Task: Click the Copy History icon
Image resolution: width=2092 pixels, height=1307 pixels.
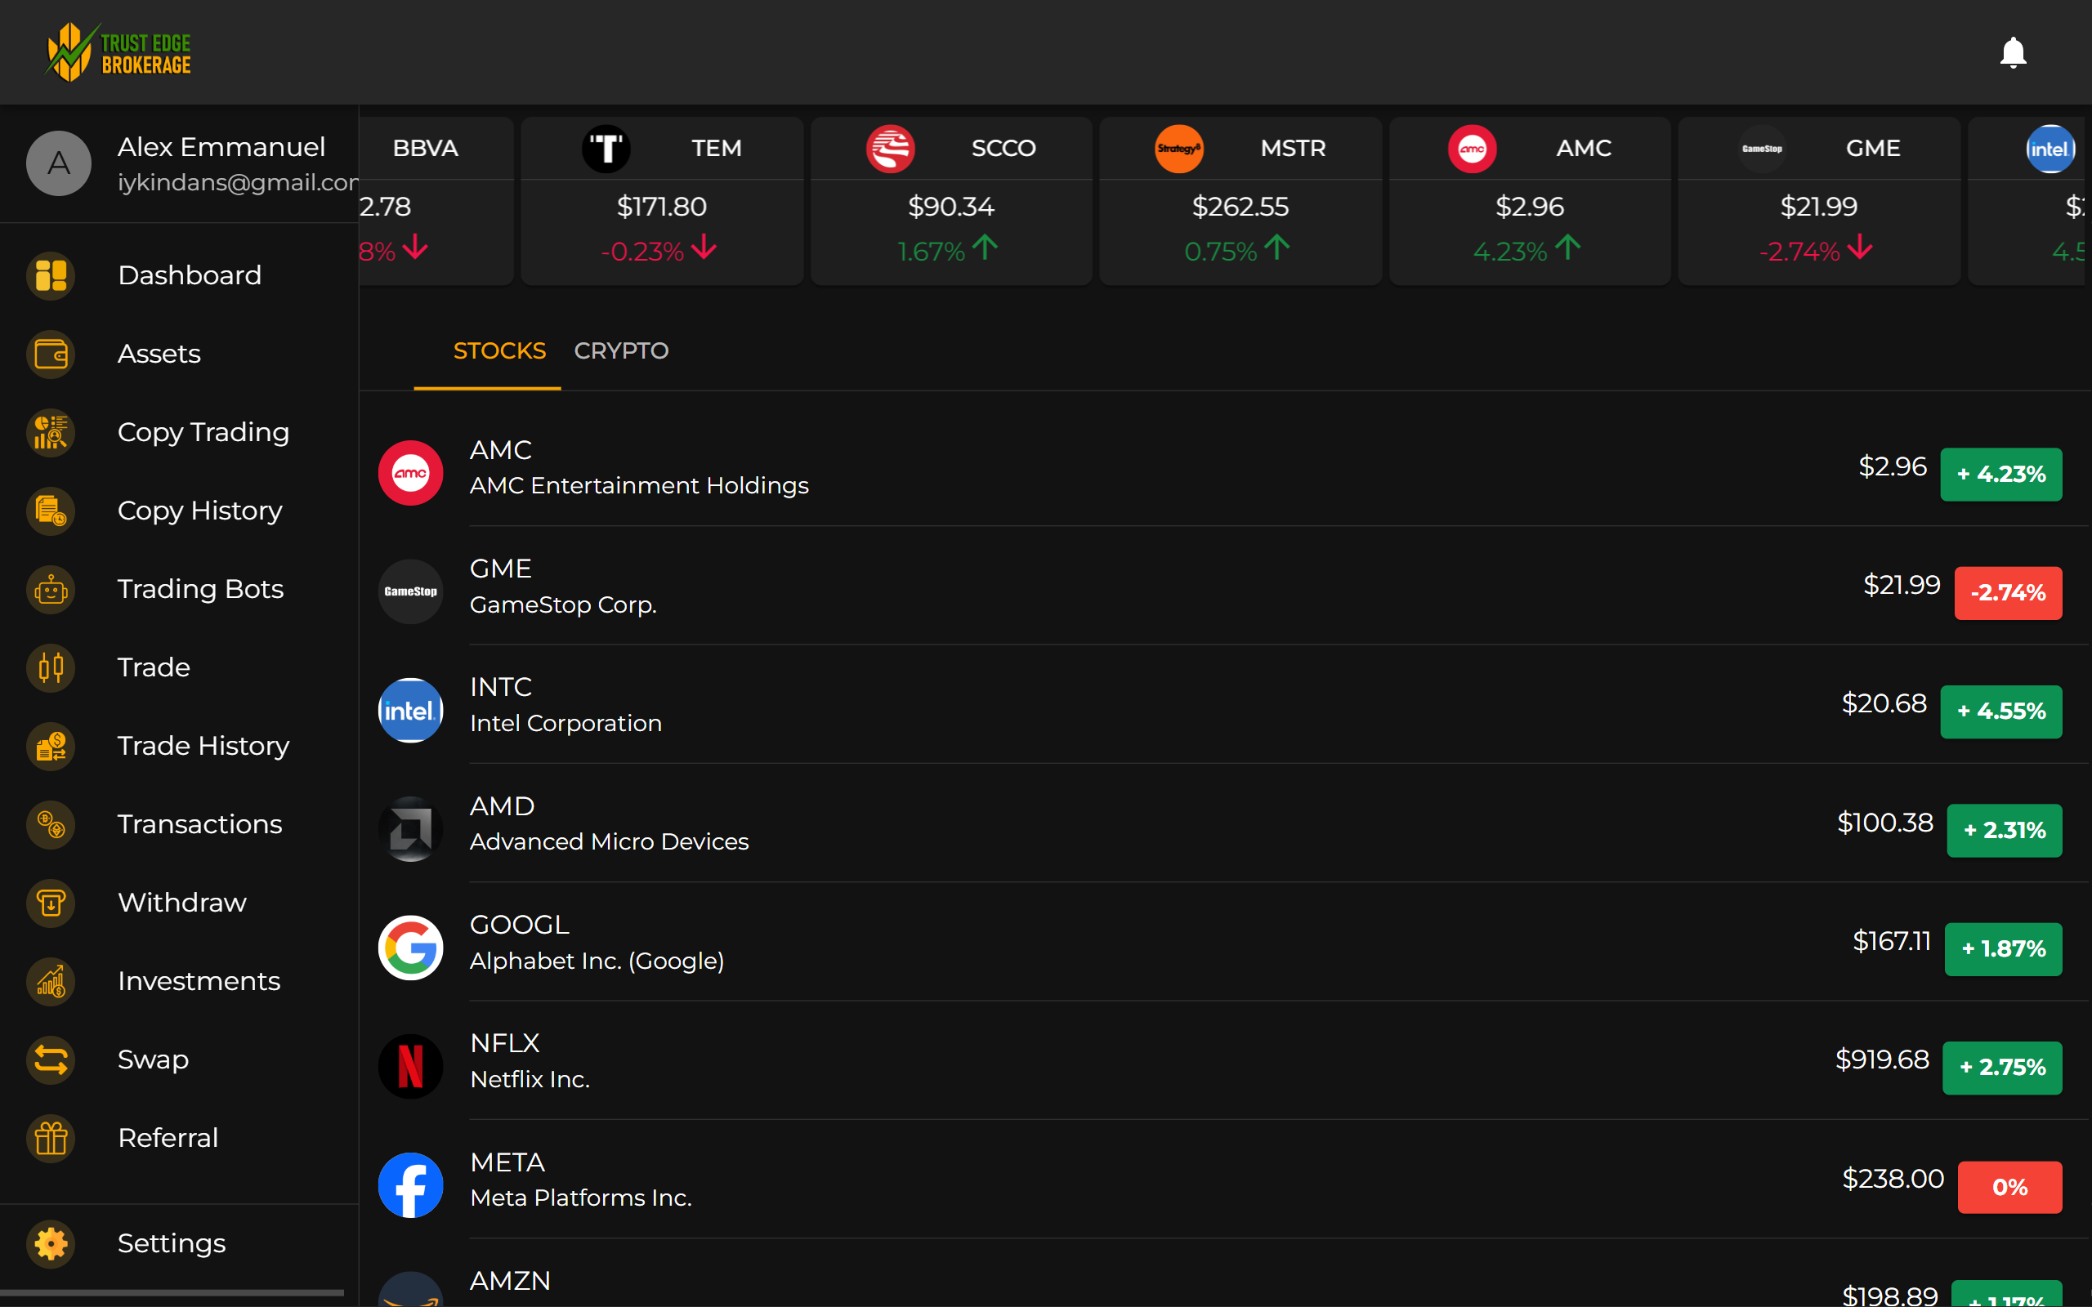Action: pos(51,511)
